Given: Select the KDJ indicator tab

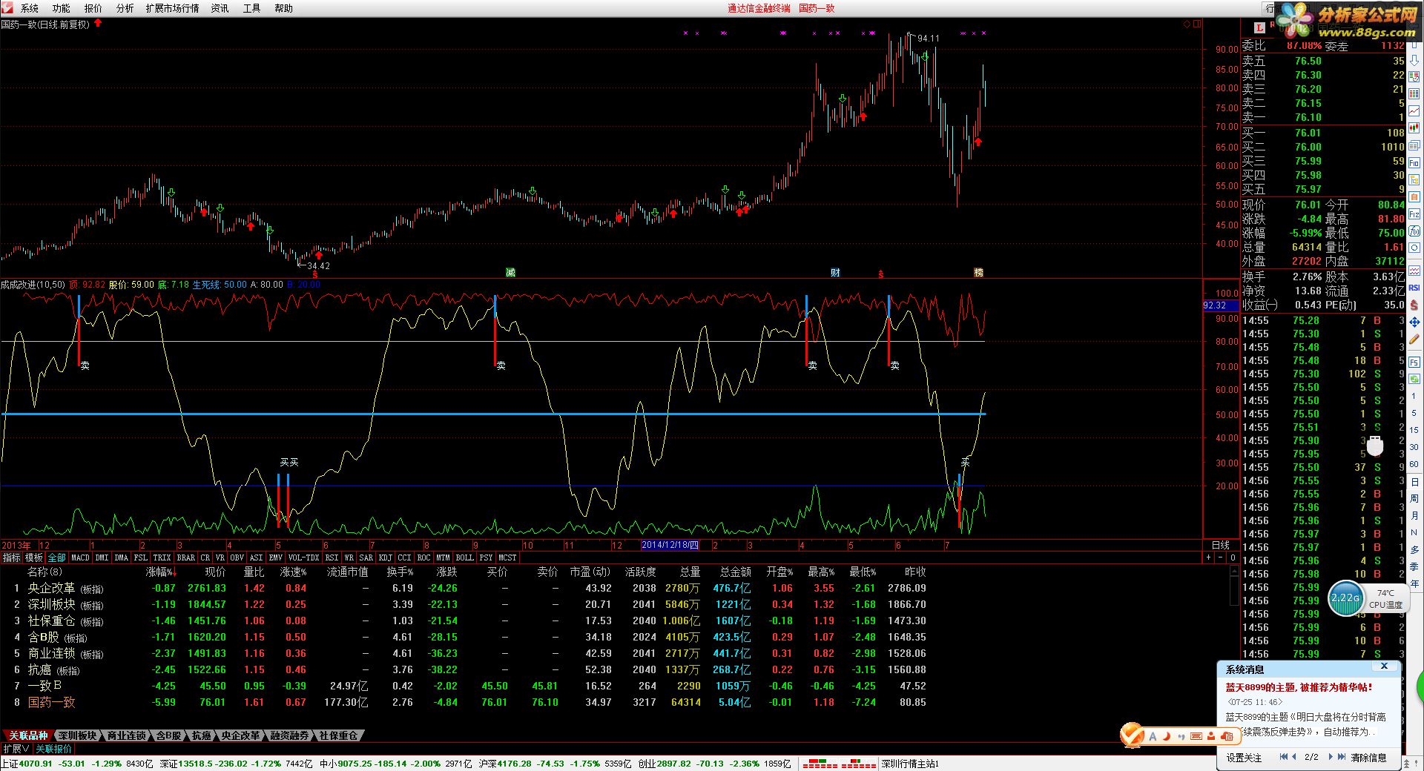Looking at the screenshot, I should point(385,557).
